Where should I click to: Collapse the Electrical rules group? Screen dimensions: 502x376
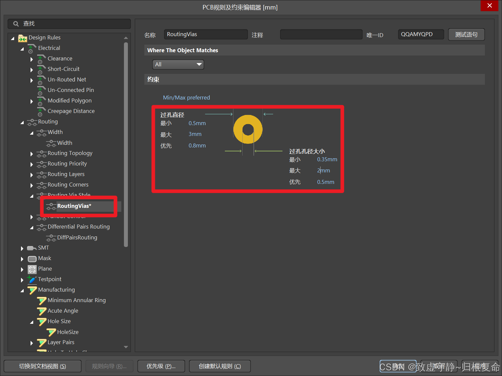(x=22, y=49)
